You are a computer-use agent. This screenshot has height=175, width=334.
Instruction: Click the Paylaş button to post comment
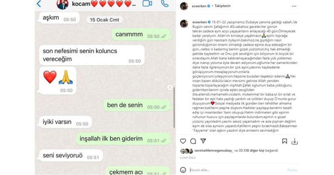pyautogui.click(x=292, y=170)
